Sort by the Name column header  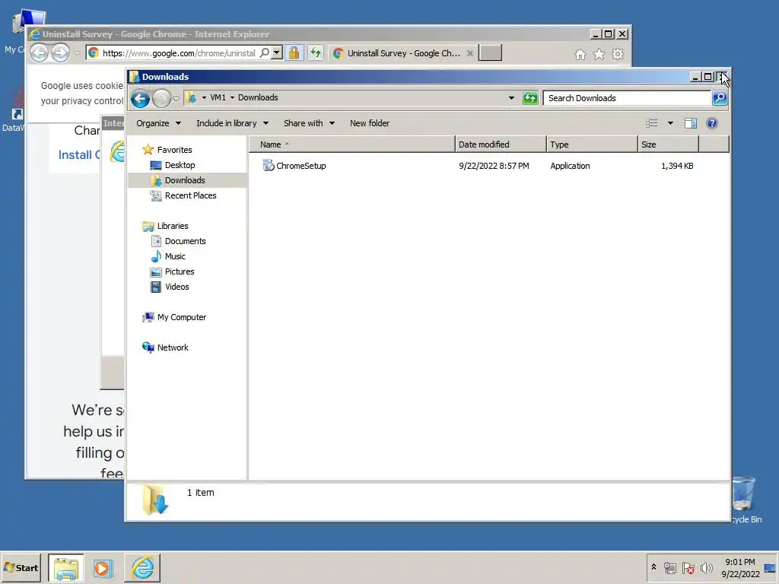(x=351, y=144)
